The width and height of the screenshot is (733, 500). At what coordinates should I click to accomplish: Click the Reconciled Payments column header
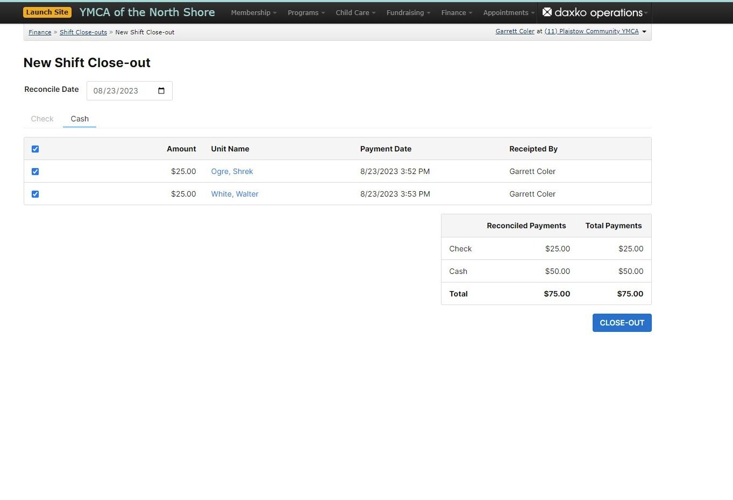(x=526, y=226)
